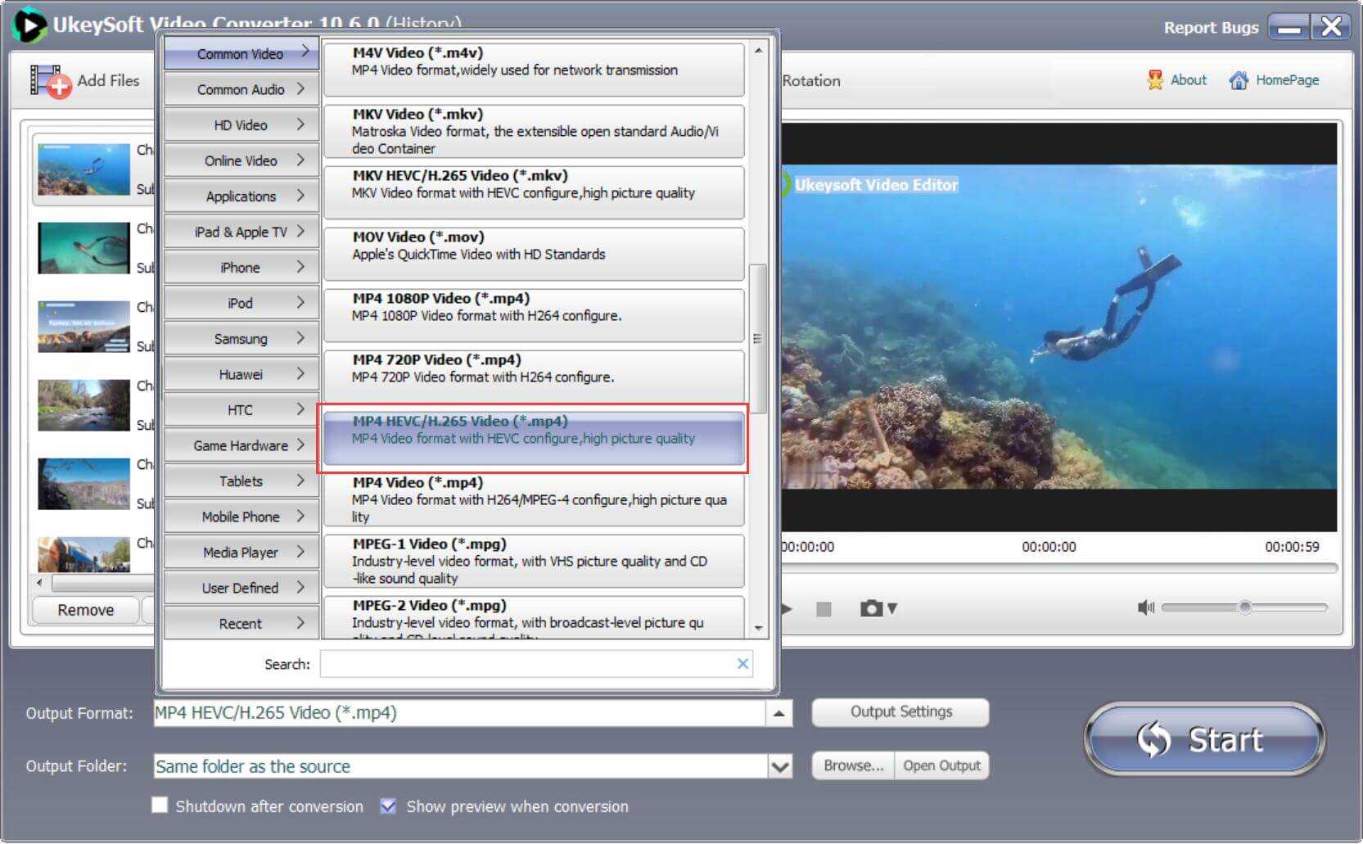
Task: Enable Shutdown after conversion checkbox
Action: (160, 806)
